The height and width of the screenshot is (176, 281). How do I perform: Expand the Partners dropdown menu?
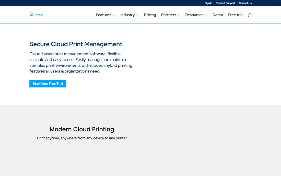coord(170,15)
